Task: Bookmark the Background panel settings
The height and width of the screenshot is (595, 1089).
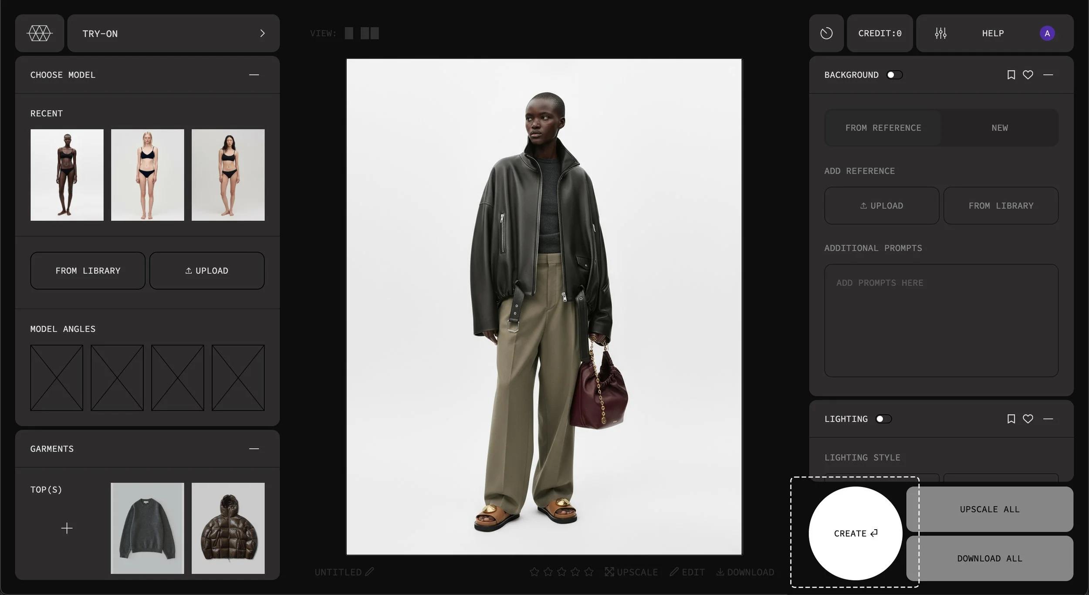Action: pos(1011,75)
